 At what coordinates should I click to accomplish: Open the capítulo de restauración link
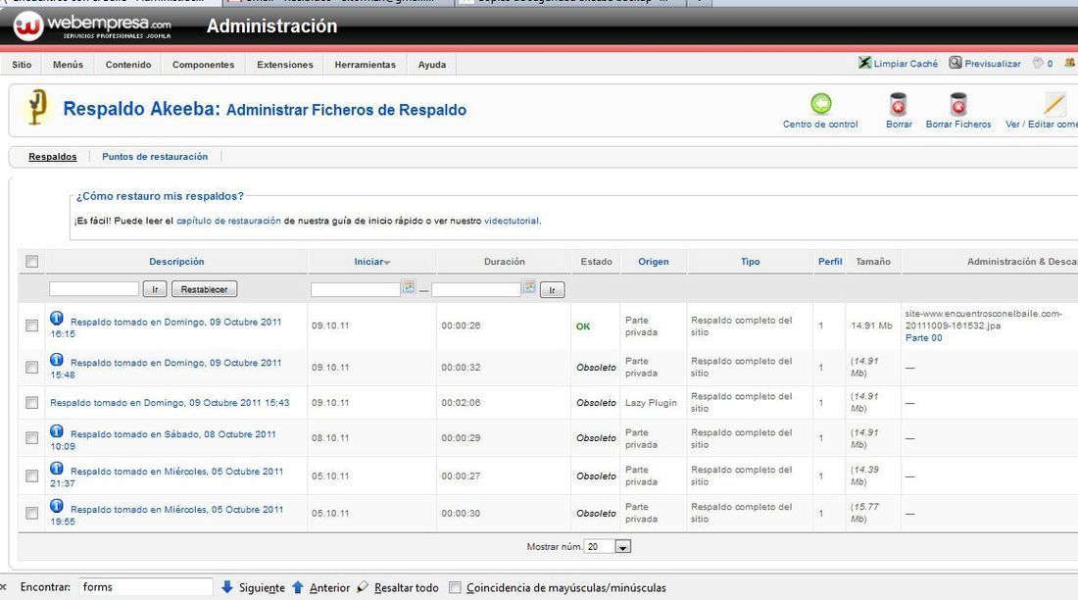[228, 221]
